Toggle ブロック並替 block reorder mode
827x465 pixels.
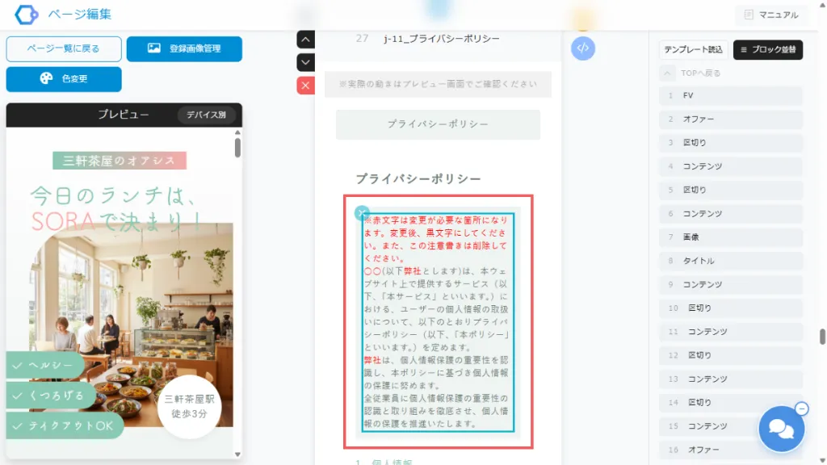coord(768,50)
